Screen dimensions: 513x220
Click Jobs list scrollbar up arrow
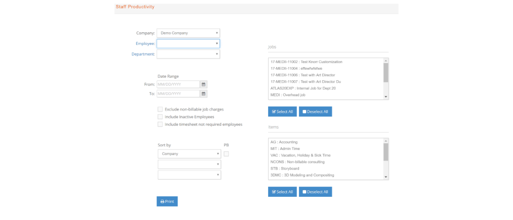coord(386,61)
